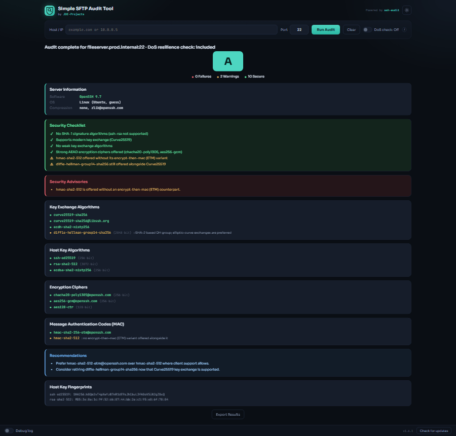Click the 'Message Authentication Codes (MAC)' heading
Screen dimensions: 456x436
click(87, 324)
